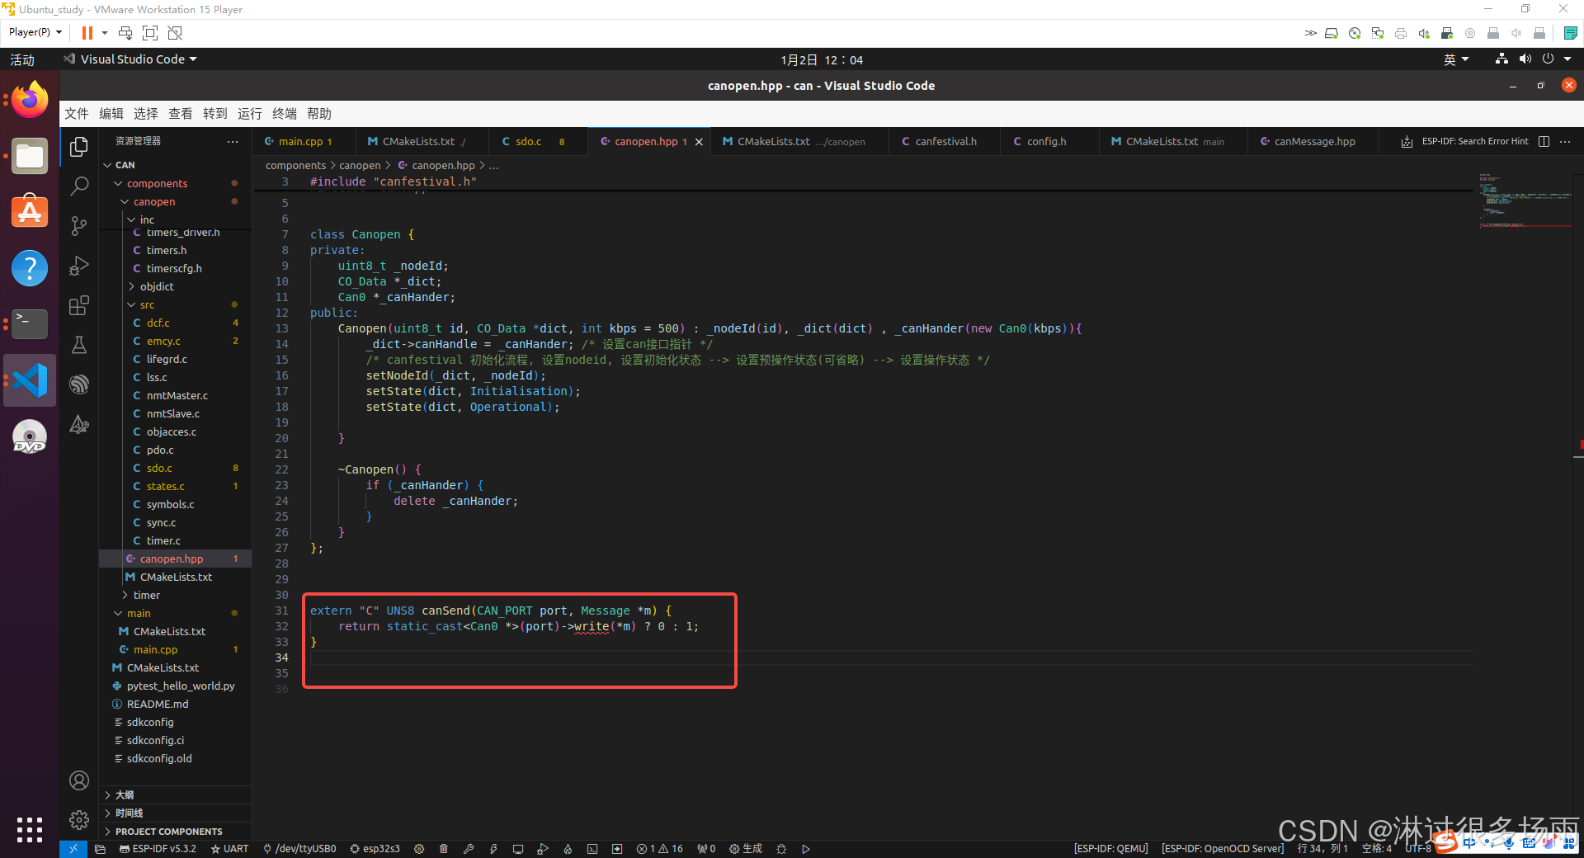1584x858 pixels.
Task: Open the 终端 menu
Action: click(x=285, y=114)
